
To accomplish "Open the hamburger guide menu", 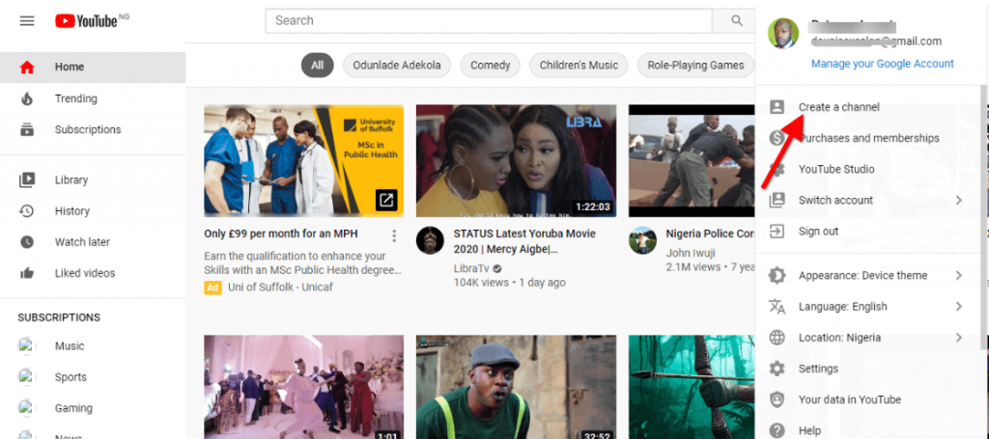I will click(27, 21).
